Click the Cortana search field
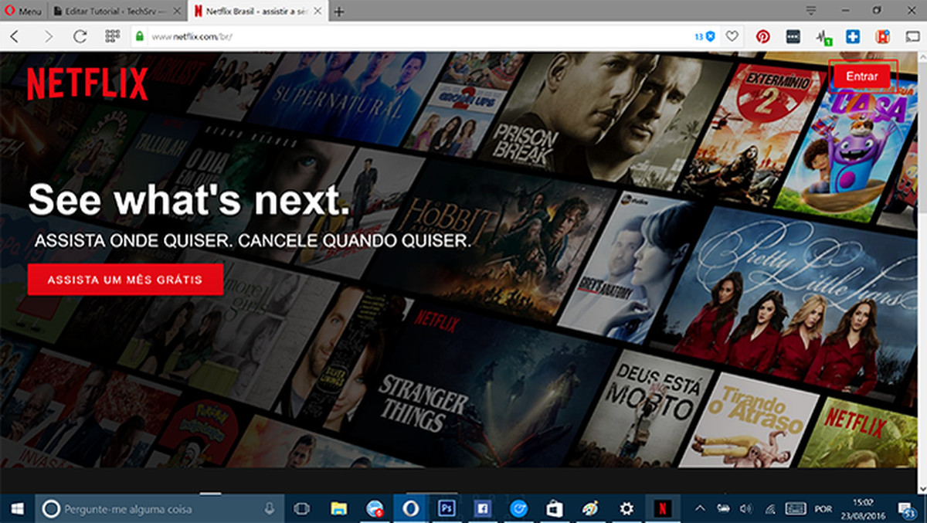This screenshot has height=523, width=927. (154, 508)
